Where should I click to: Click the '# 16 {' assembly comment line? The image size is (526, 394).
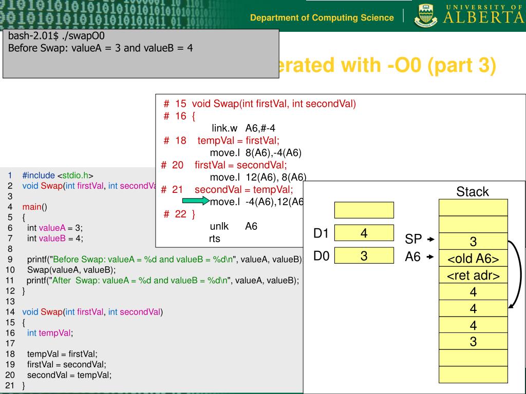point(179,116)
